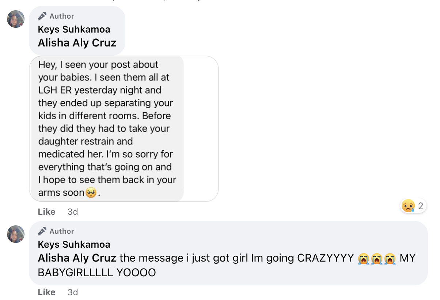Open the sad reaction emoji on first comment

click(x=408, y=206)
